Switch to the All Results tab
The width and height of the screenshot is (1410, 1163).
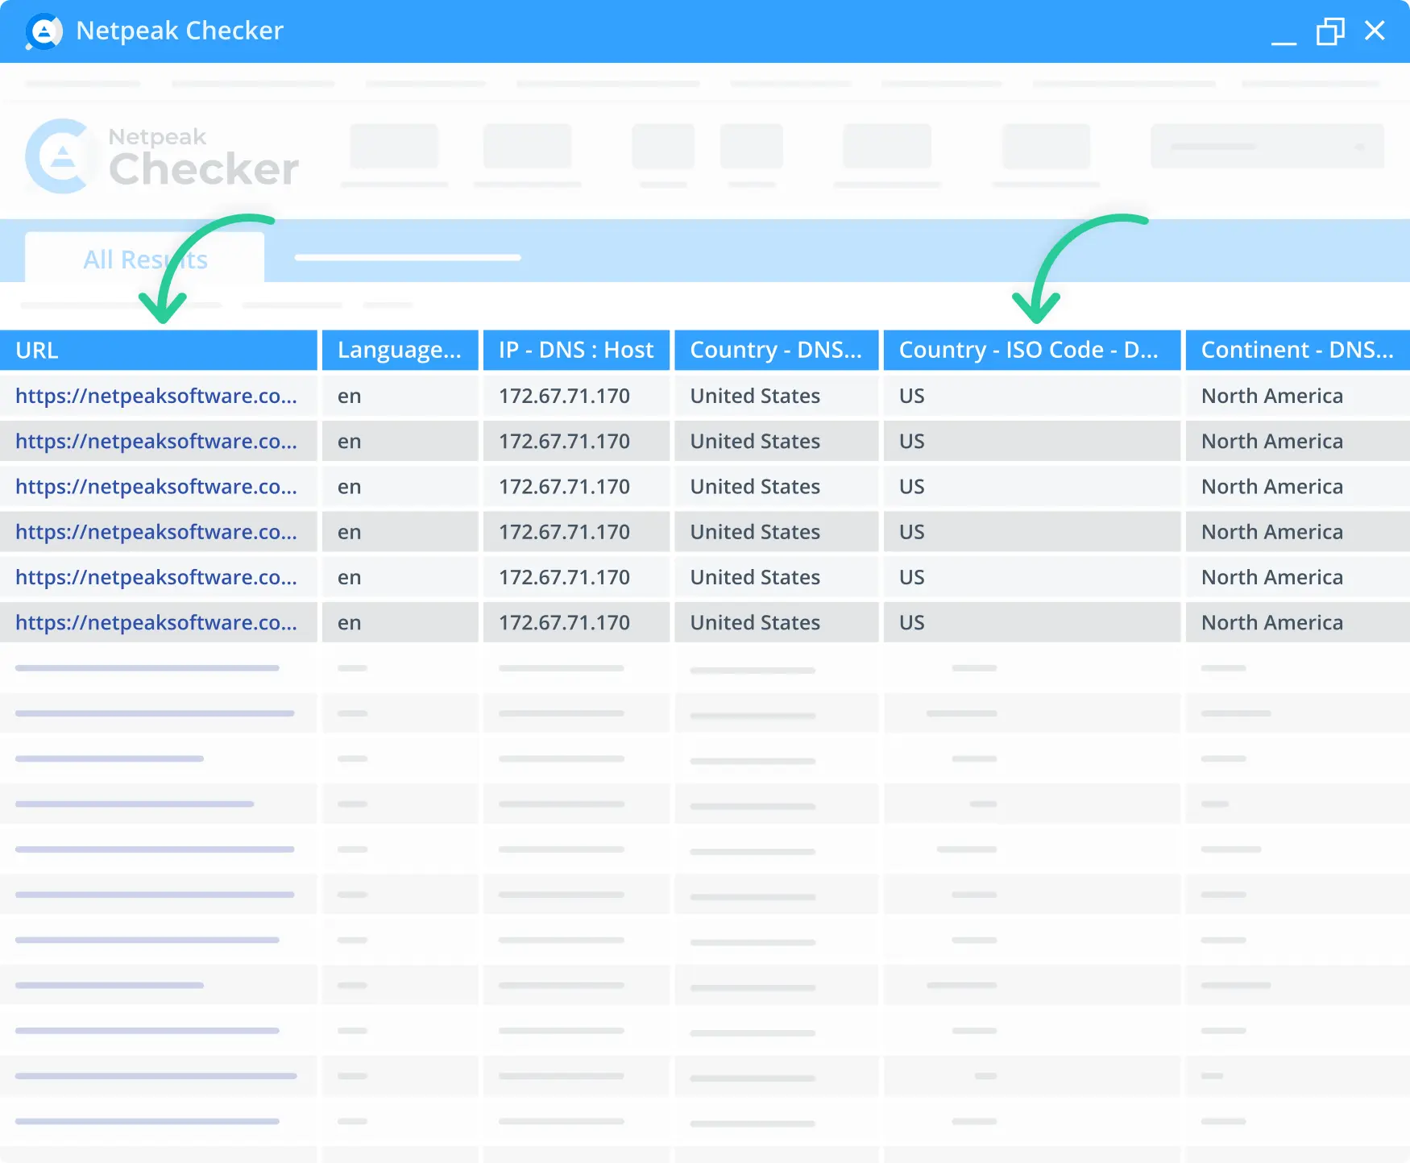145,259
